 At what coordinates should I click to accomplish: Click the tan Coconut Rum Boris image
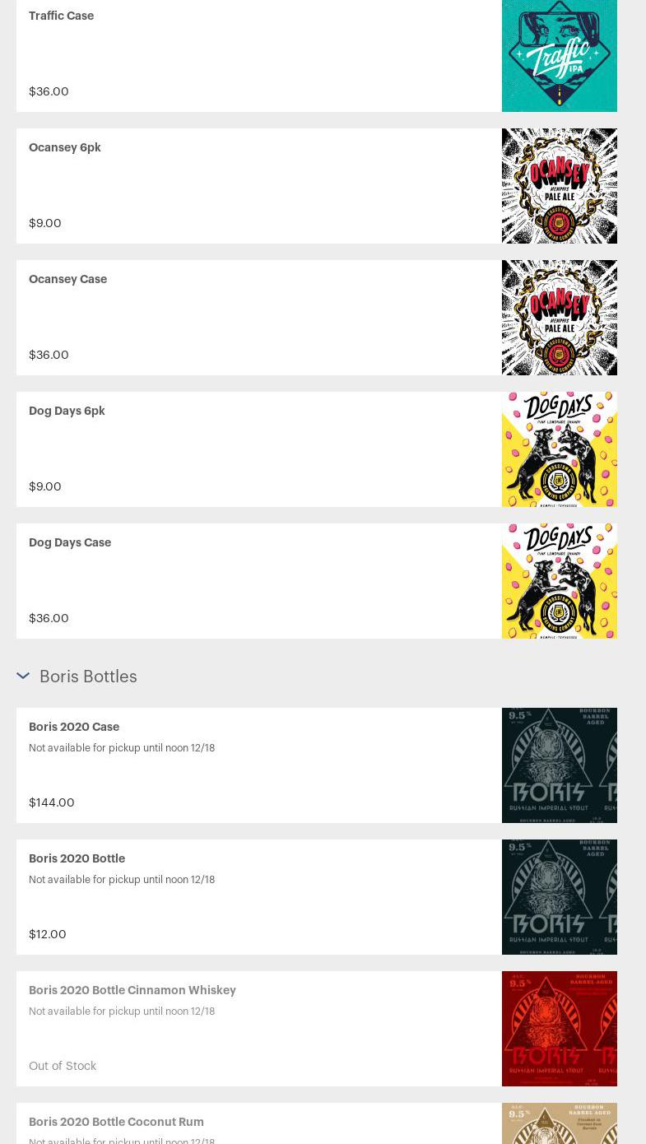pyautogui.click(x=559, y=1124)
